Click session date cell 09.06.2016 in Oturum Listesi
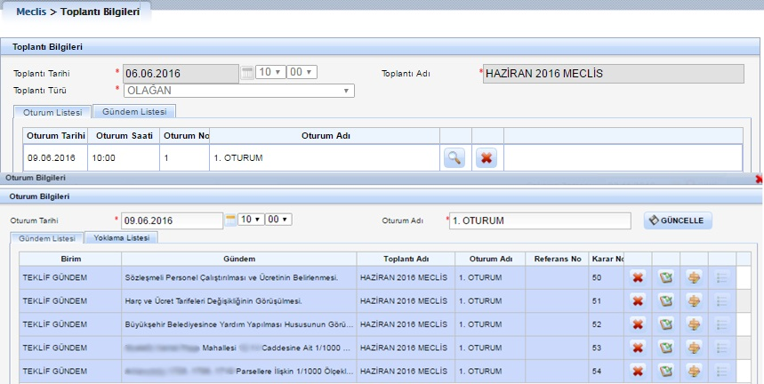The width and height of the screenshot is (764, 384). tap(55, 157)
